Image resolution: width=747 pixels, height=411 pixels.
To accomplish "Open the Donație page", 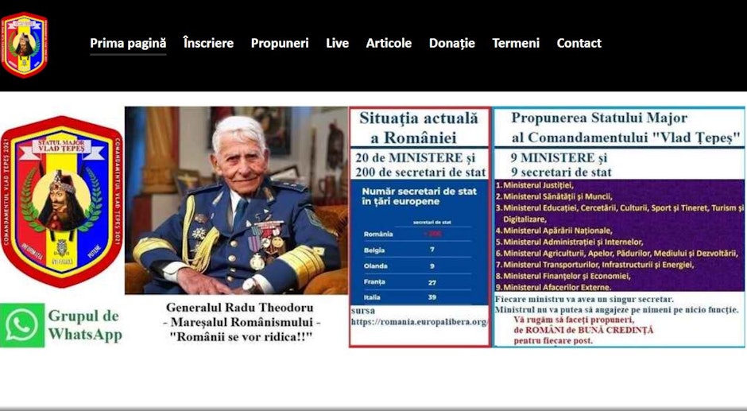I will (452, 44).
